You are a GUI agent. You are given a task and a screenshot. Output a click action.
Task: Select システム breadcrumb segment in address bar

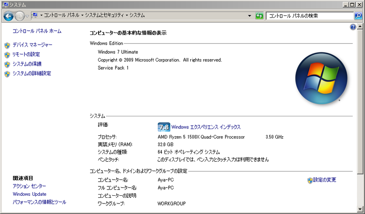tap(137, 15)
